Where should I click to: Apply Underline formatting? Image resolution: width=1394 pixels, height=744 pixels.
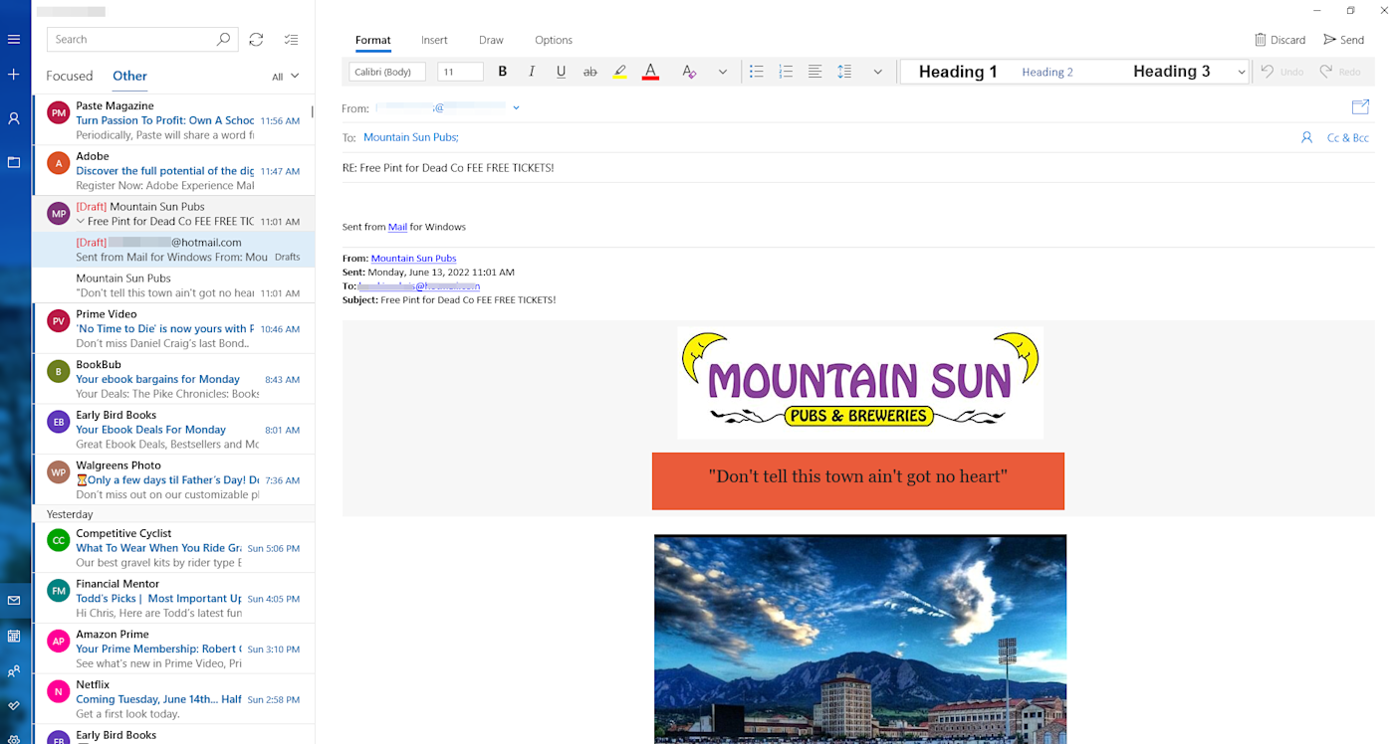(x=561, y=72)
